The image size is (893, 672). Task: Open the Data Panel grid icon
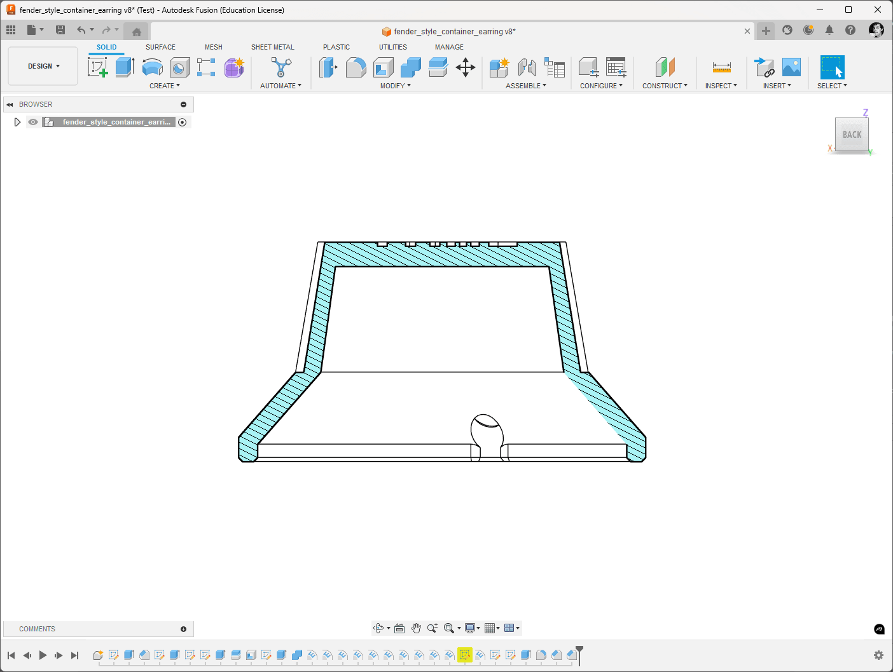point(11,30)
